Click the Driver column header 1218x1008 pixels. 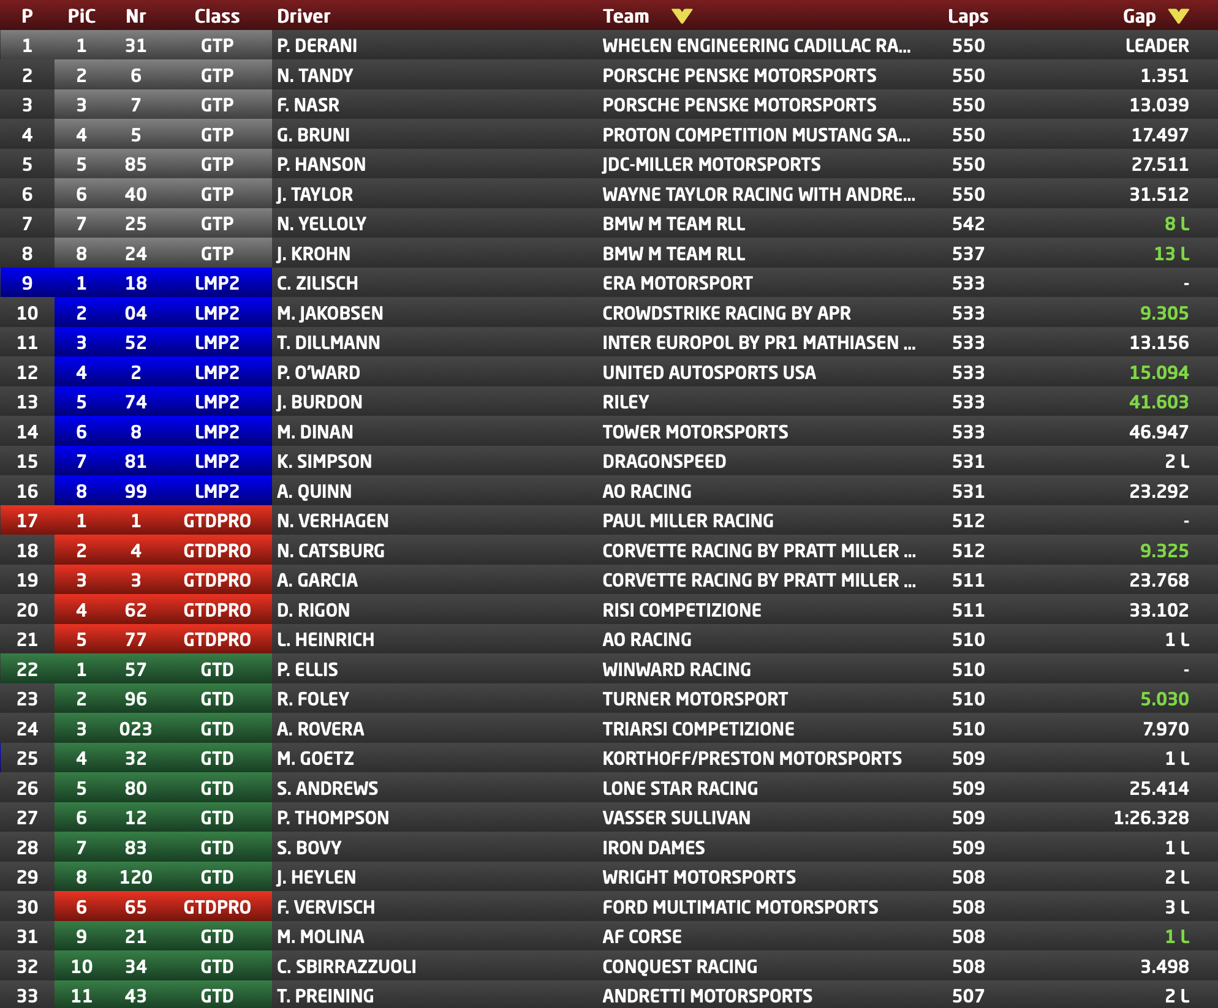[303, 16]
